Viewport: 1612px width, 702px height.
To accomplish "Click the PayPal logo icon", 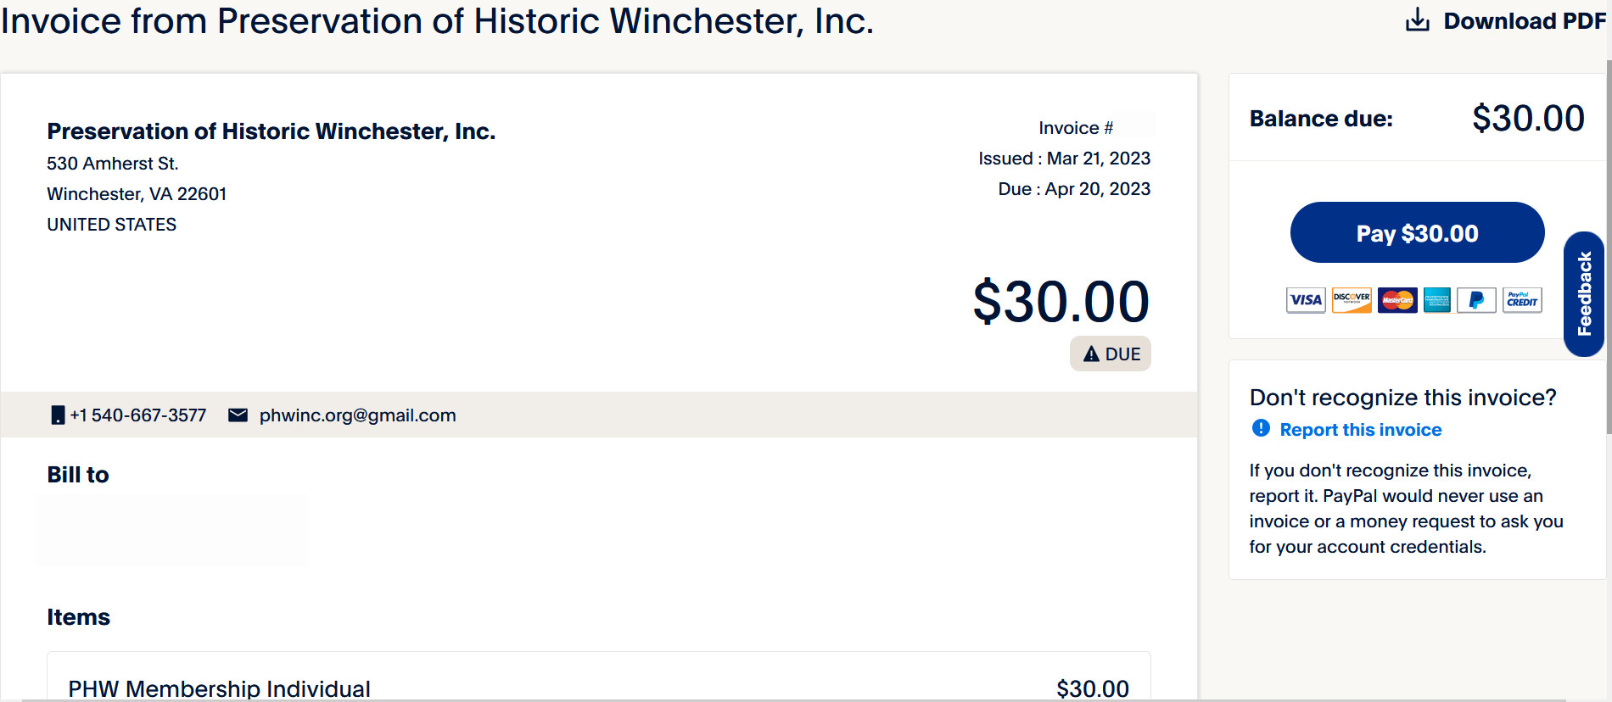I will (1476, 300).
